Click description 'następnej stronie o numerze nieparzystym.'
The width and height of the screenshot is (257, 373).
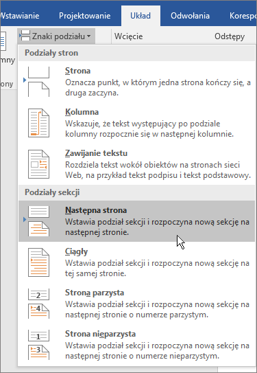(x=142, y=356)
